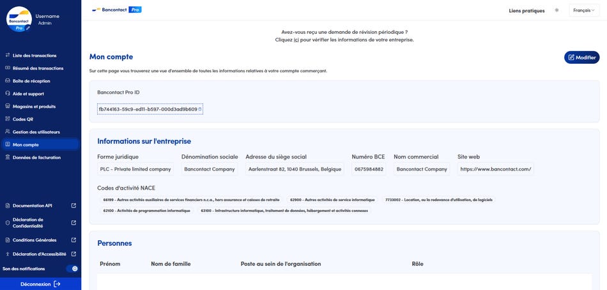Open the Français language dropdown
The height and width of the screenshot is (290, 607).
tap(584, 10)
